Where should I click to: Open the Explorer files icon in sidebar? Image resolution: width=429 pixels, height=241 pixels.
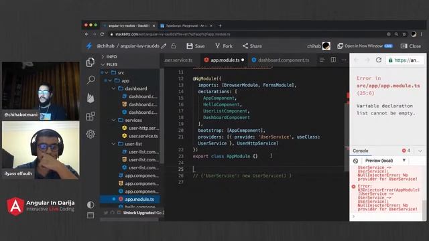click(90, 62)
